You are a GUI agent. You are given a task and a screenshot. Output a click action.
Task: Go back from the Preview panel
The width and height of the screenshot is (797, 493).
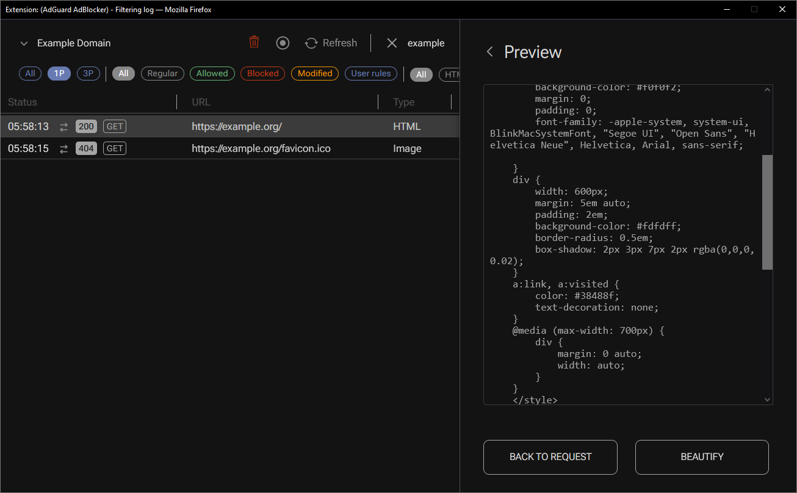pyautogui.click(x=489, y=52)
